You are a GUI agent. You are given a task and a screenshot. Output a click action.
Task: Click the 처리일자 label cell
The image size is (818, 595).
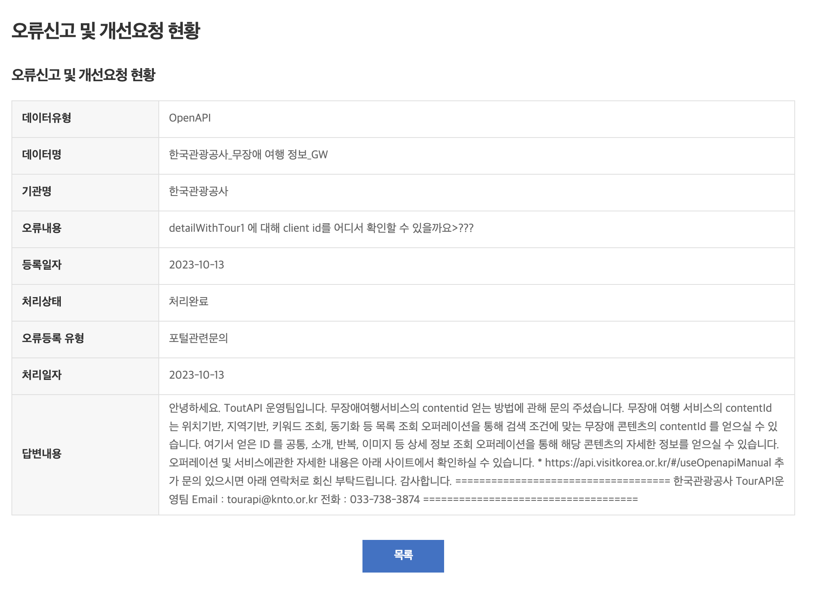tap(85, 376)
